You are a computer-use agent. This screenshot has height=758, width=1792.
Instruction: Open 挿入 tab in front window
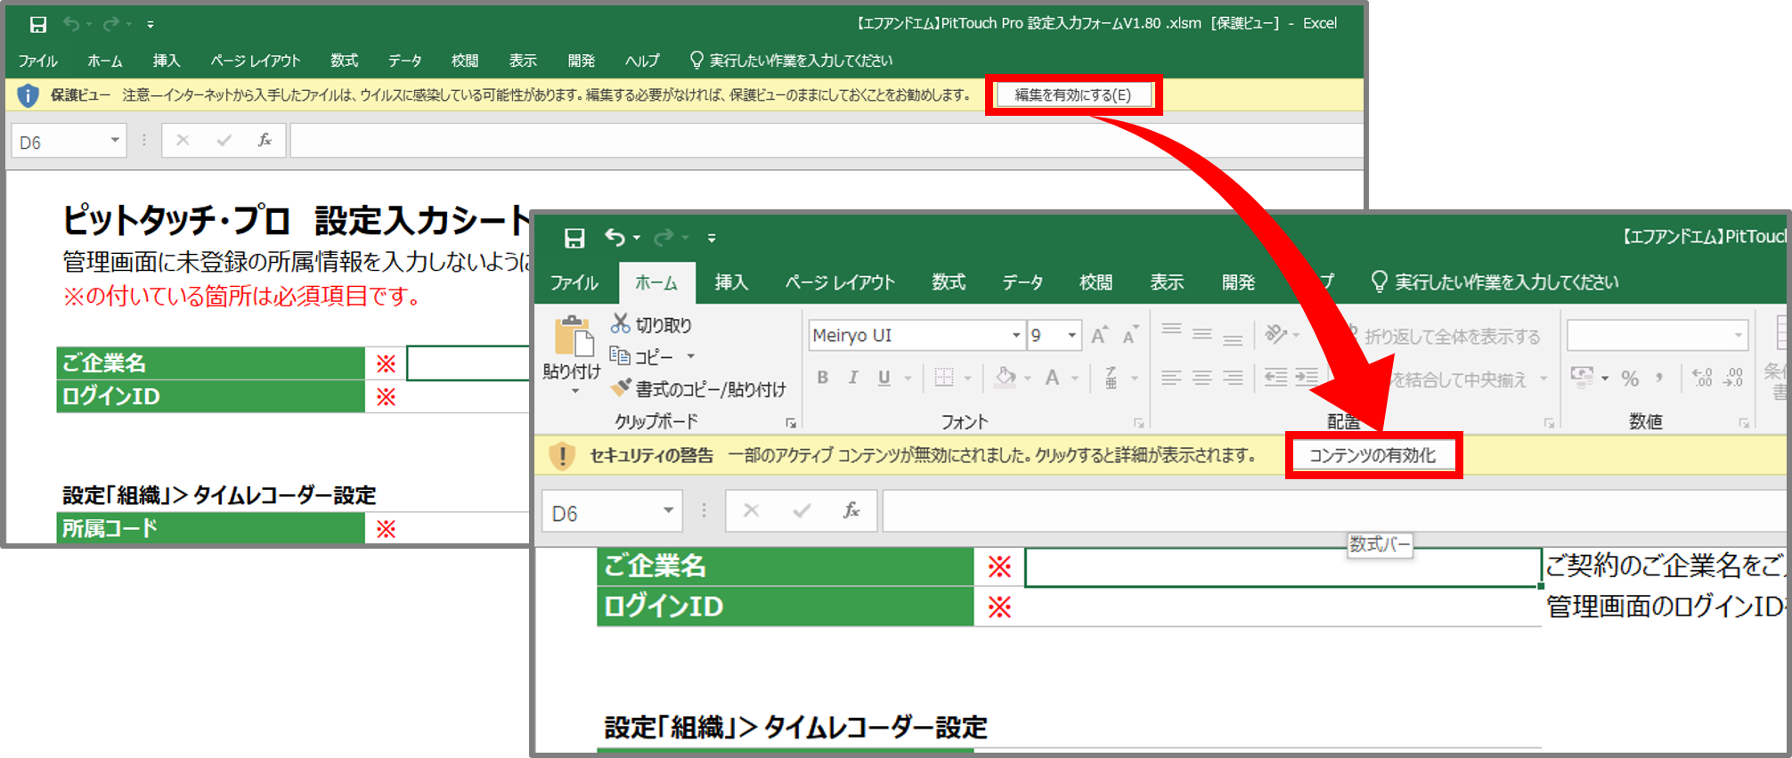pyautogui.click(x=731, y=282)
